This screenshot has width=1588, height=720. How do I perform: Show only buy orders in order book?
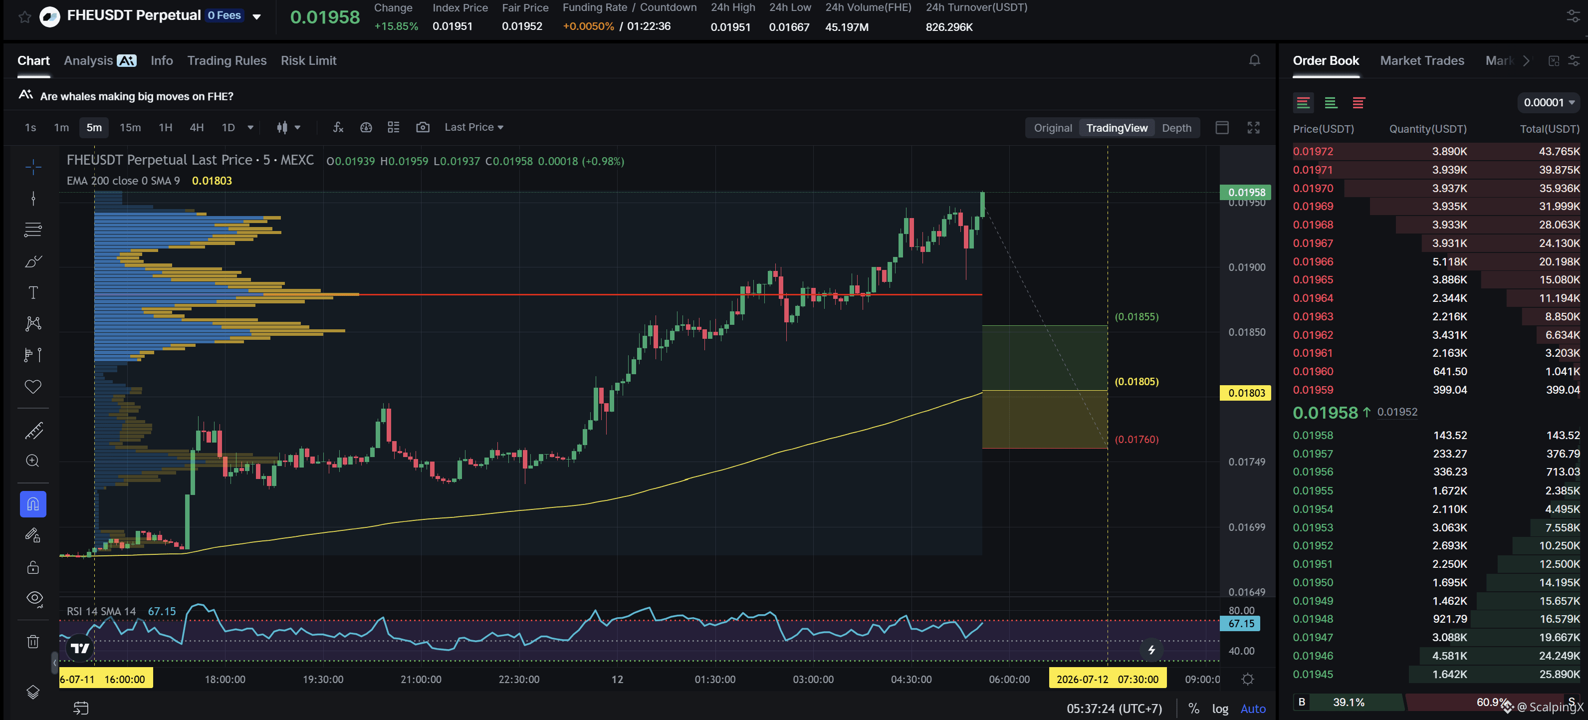1331,102
